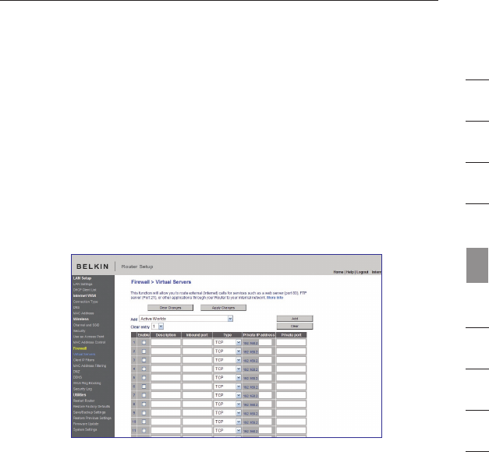Click the Clear entry button
Screen dimensions: 489x452
click(x=295, y=326)
